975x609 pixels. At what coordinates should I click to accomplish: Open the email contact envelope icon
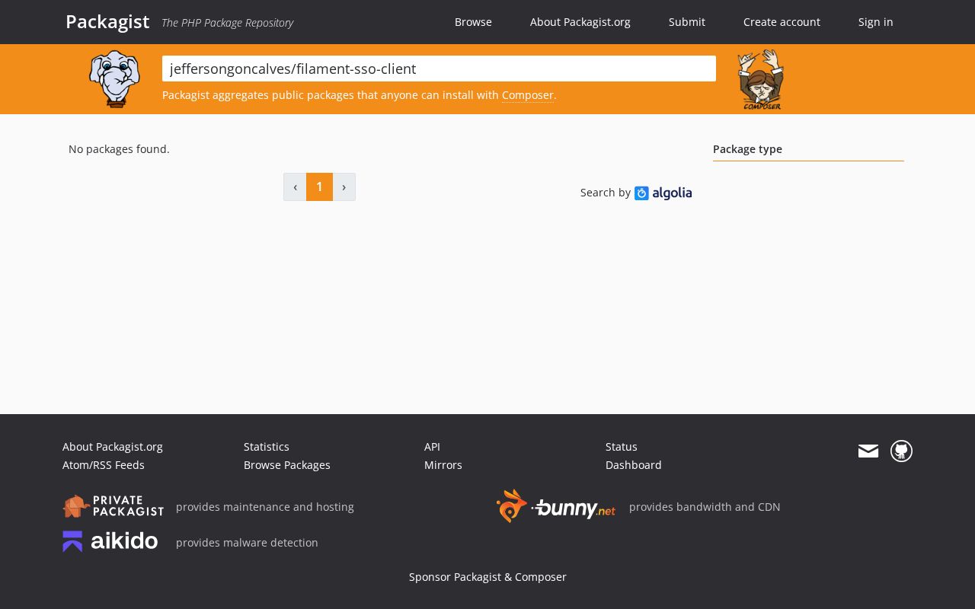pos(868,451)
